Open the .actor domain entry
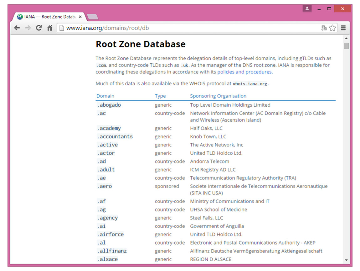Screen dimensions: 360x271 point(105,153)
